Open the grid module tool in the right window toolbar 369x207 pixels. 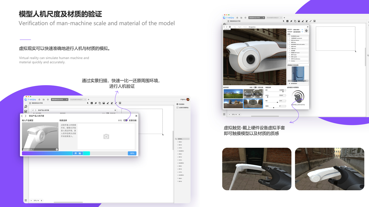[314, 21]
